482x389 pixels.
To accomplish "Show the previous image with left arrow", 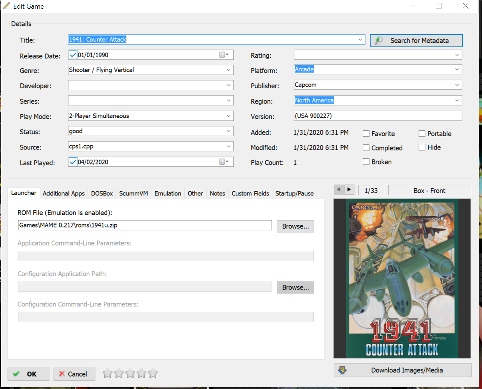I will (x=339, y=190).
